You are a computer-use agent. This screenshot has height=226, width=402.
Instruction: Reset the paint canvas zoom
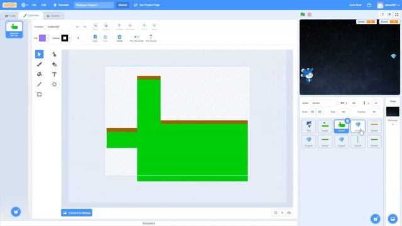282,213
